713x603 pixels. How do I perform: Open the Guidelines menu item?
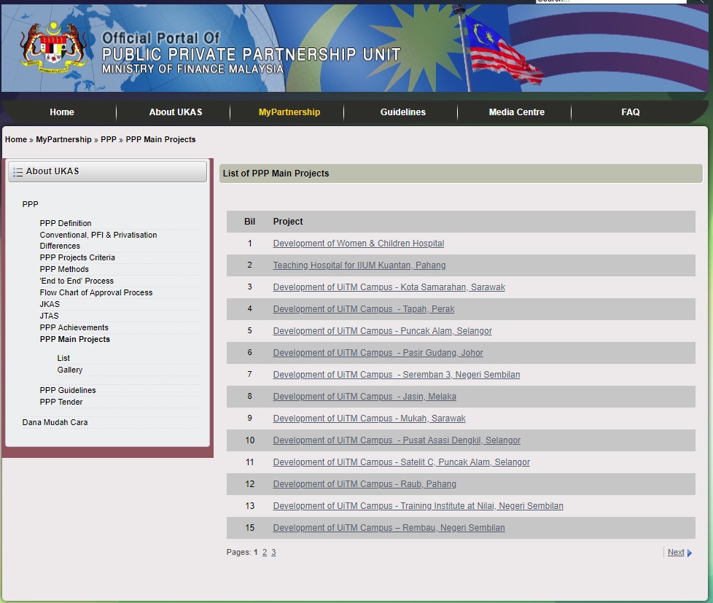[402, 112]
